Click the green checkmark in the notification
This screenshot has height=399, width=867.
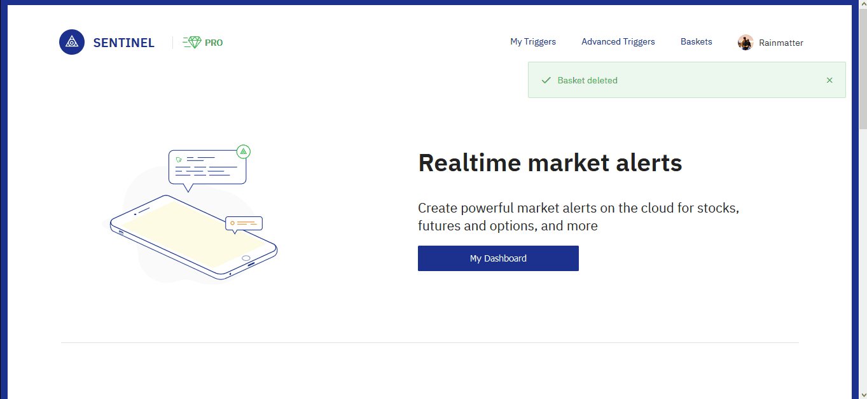pos(546,80)
